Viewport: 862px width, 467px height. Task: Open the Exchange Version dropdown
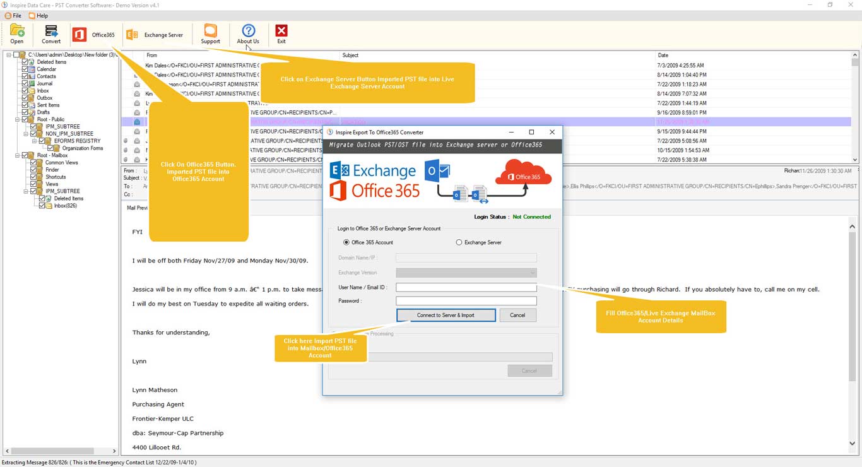point(466,273)
